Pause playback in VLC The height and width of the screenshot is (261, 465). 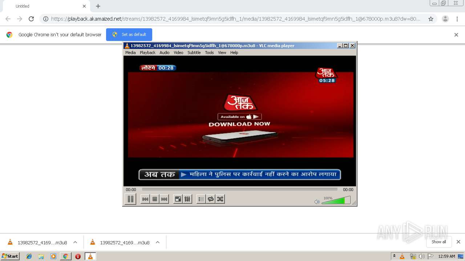[130, 199]
